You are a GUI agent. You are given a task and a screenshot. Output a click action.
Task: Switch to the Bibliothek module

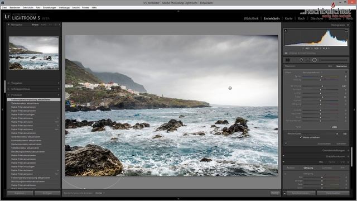(251, 18)
